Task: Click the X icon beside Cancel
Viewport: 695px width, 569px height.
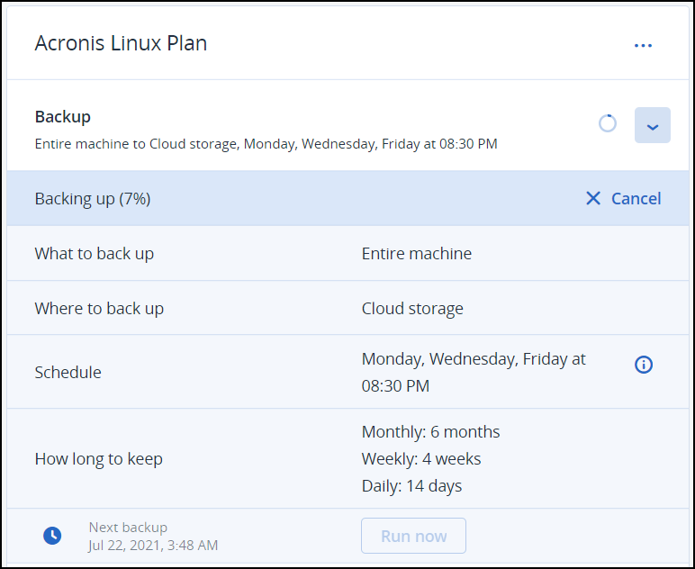Action: click(593, 199)
